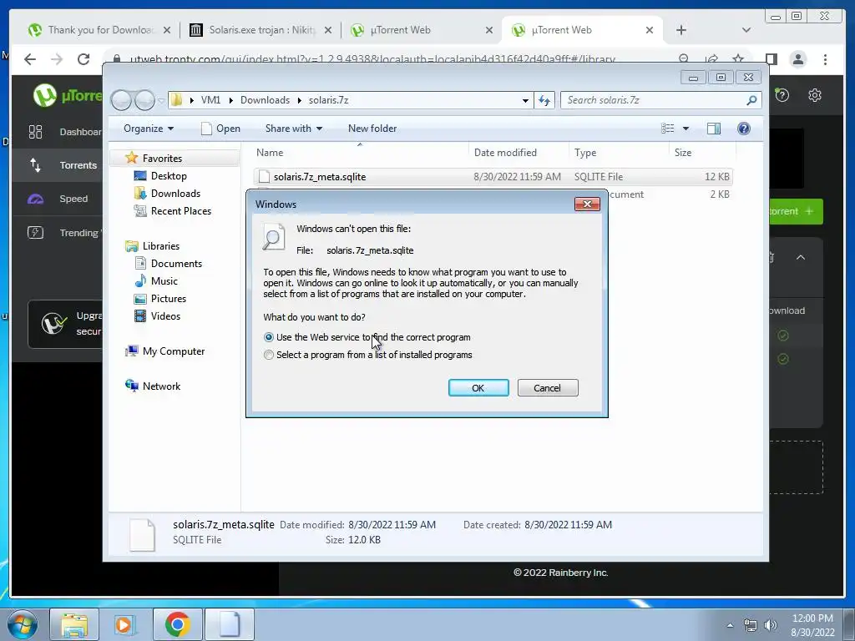Reload the Chrome page

tap(83, 59)
